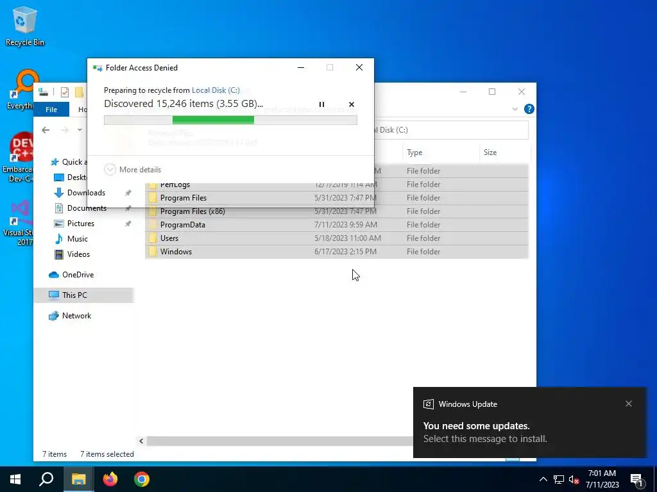The width and height of the screenshot is (657, 492).
Task: Open the Everything desktop shortcut
Action: 20,90
